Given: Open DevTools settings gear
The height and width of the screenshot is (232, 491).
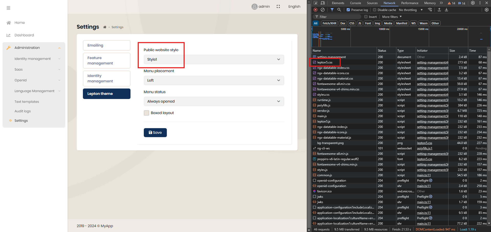Looking at the screenshot, I should 473,3.
